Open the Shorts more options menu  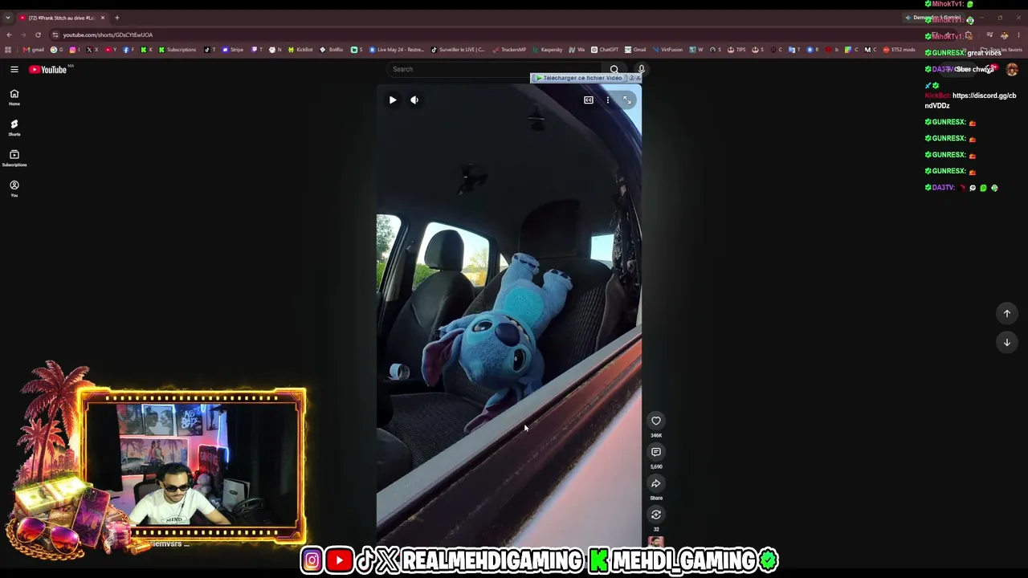pos(608,100)
